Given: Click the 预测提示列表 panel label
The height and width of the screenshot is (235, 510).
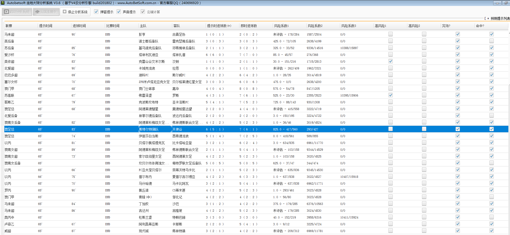Looking at the screenshot, I should [x=500, y=19].
